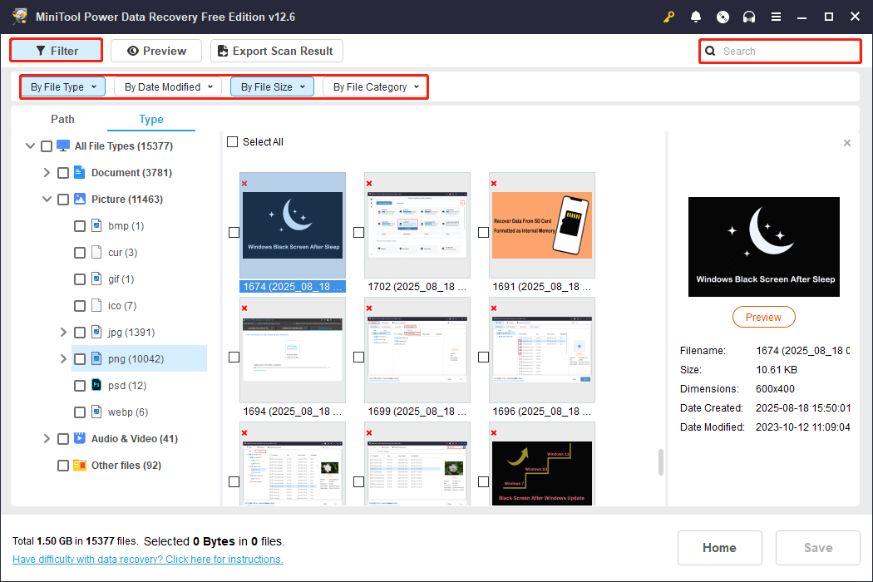
Task: Click the headphones support icon
Action: (x=749, y=17)
